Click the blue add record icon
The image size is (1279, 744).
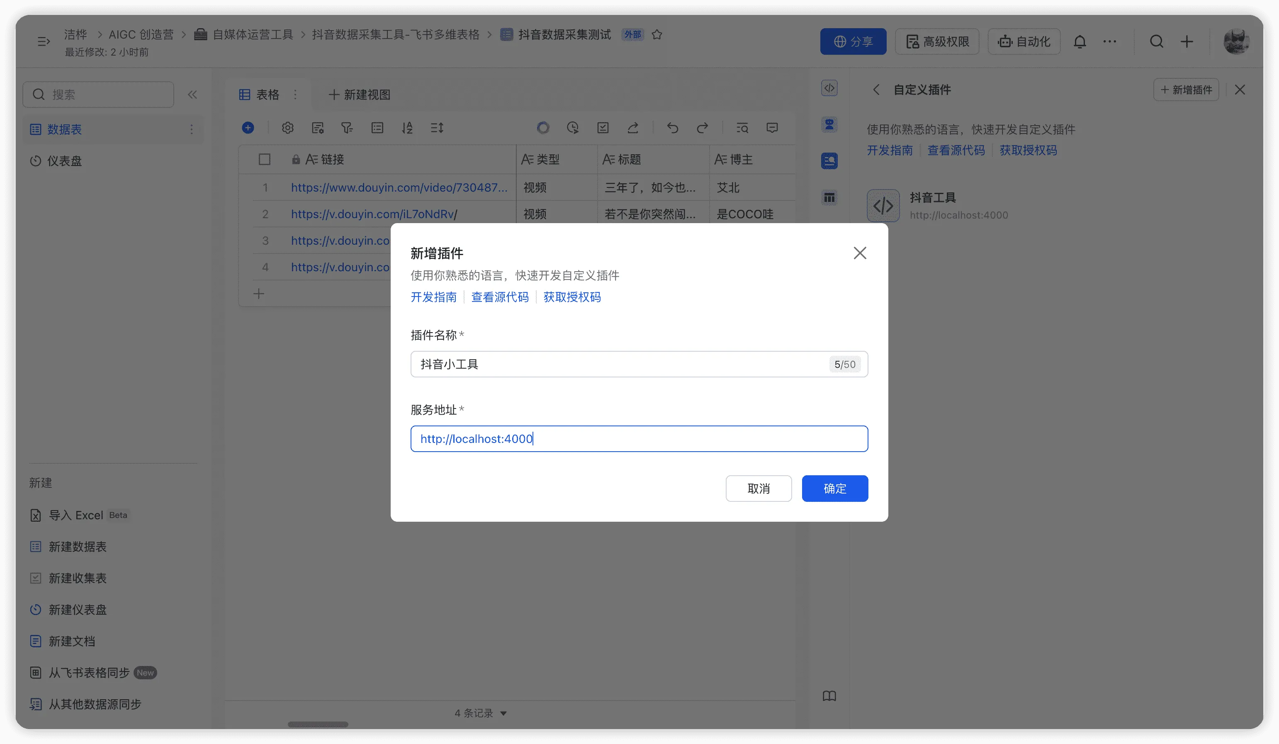[x=248, y=128]
